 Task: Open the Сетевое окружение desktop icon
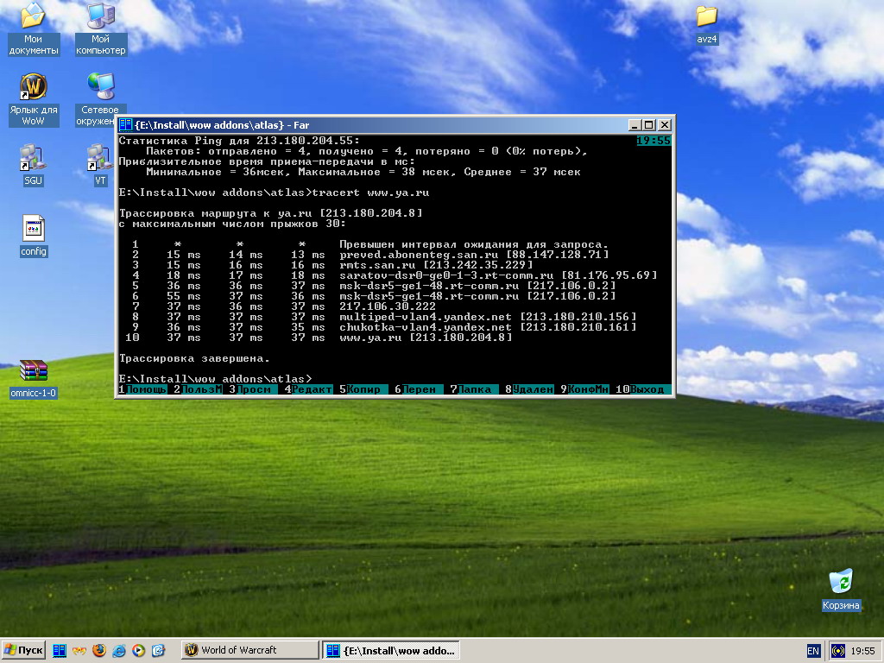[x=101, y=100]
